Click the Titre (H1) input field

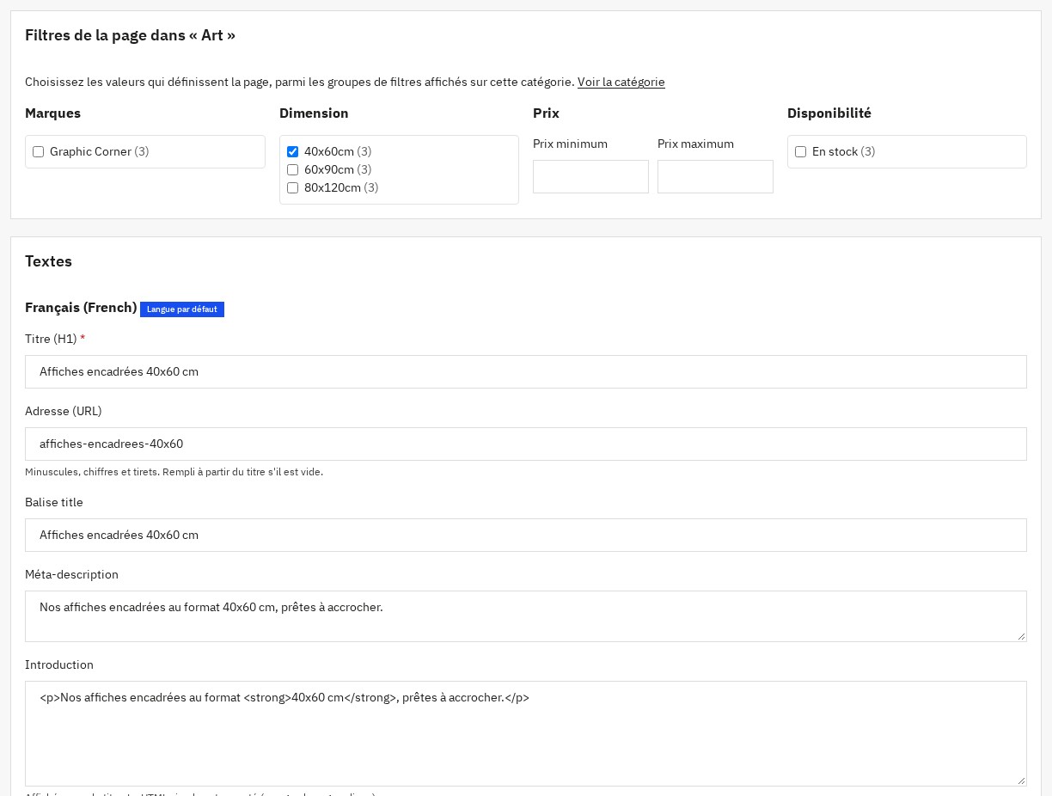click(526, 371)
